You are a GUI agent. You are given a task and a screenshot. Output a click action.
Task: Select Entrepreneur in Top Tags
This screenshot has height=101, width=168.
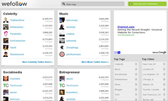[x=126, y=80]
